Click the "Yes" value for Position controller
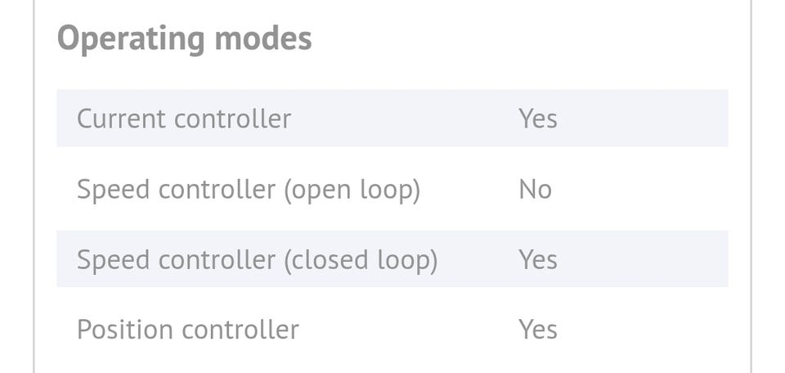The width and height of the screenshot is (785, 373). coord(537,330)
